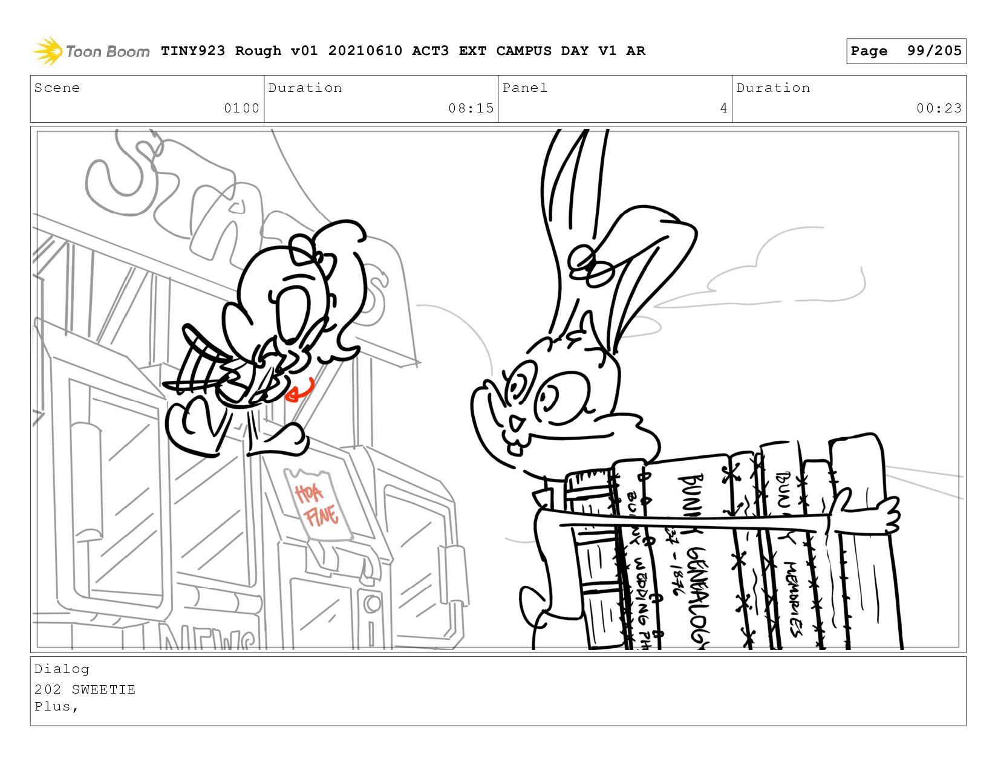
Task: Click the Duration label above 08:15
Action: click(x=305, y=88)
